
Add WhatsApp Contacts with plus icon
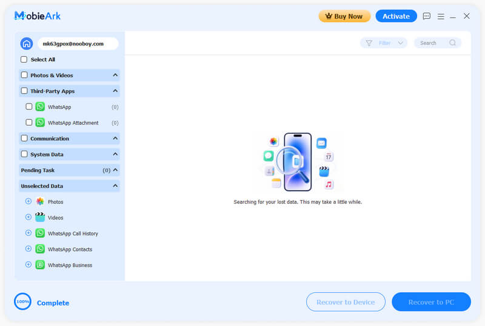pyautogui.click(x=28, y=249)
